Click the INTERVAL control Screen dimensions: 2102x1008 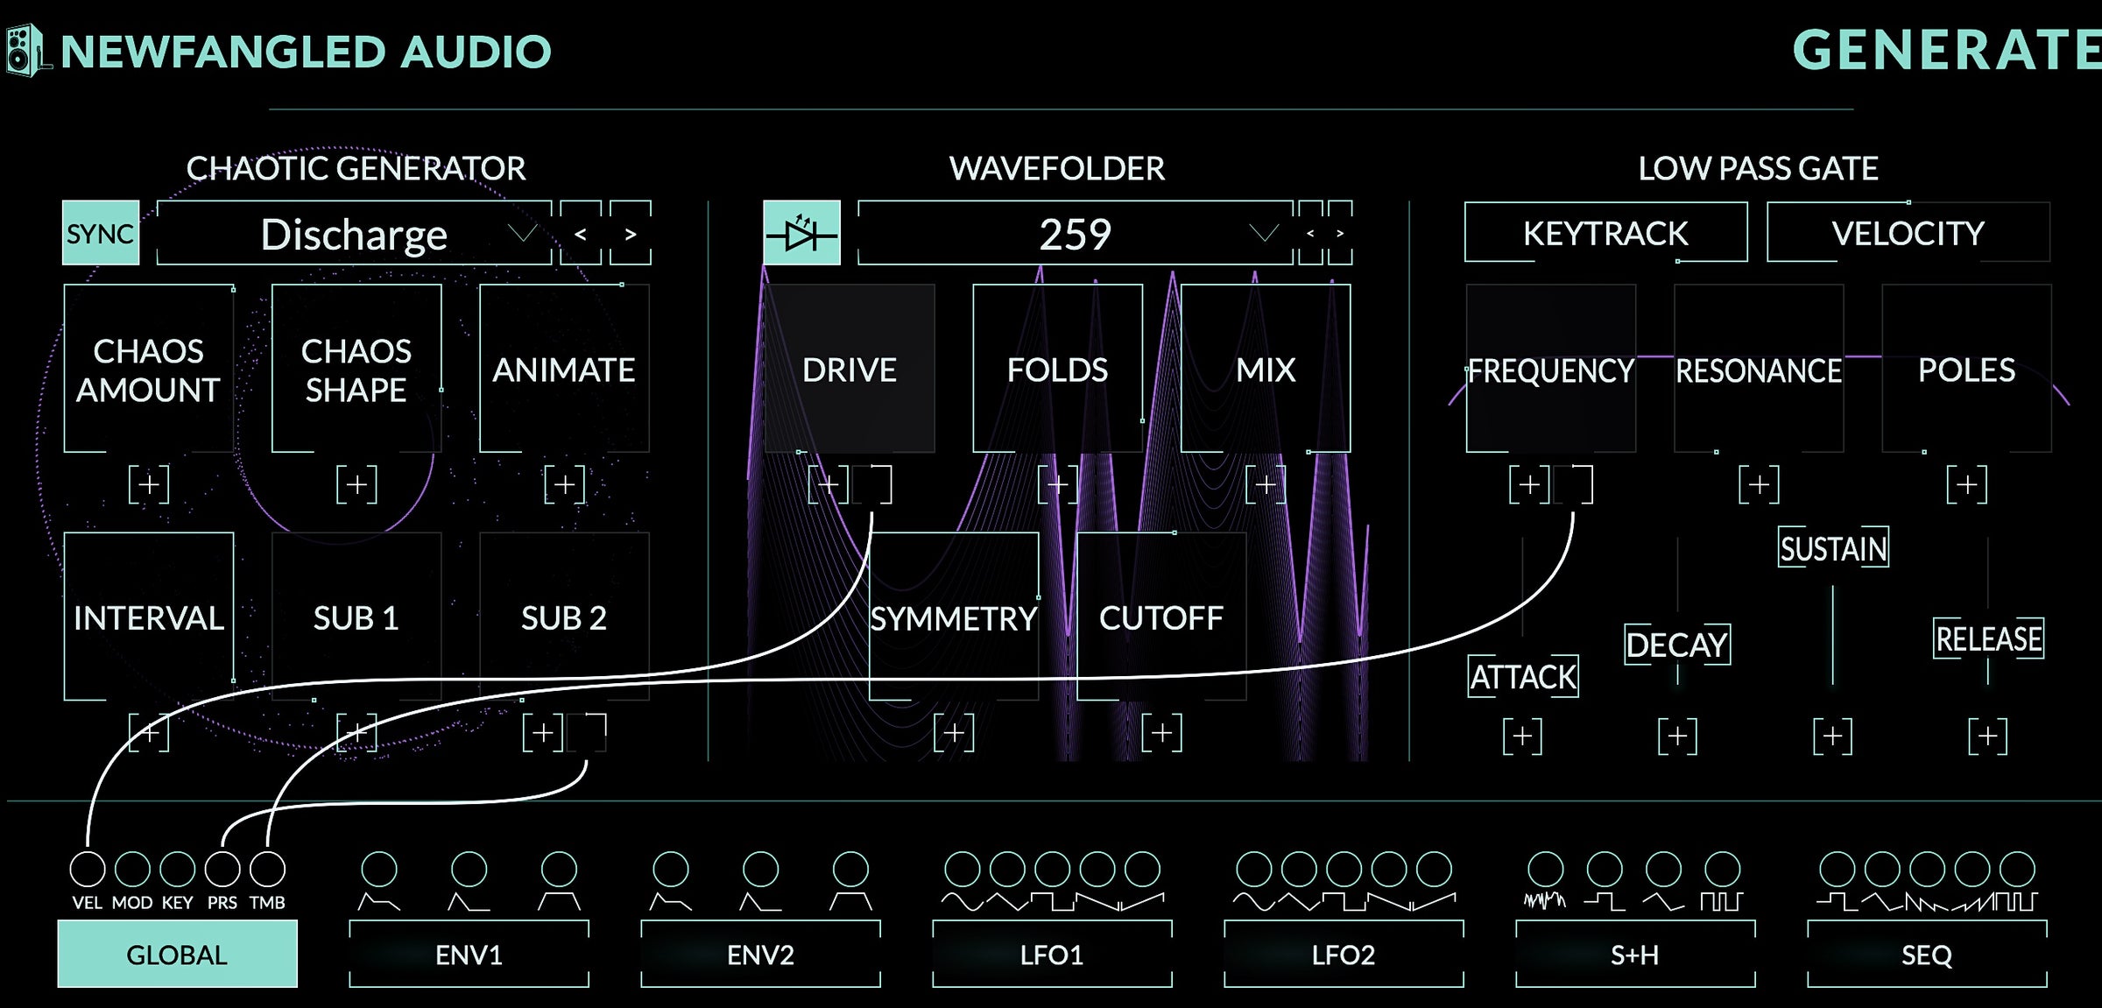point(149,617)
